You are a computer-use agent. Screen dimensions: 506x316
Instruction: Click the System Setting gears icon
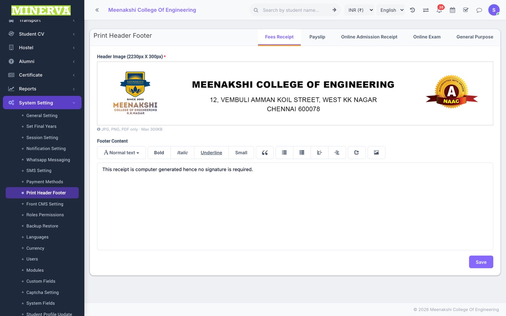[11, 103]
